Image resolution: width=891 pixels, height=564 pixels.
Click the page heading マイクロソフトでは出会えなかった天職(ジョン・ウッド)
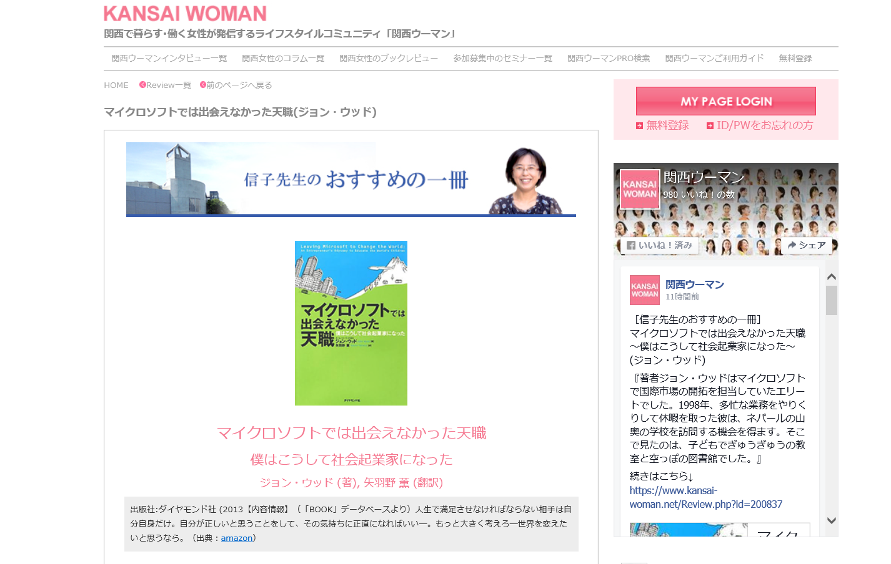(x=240, y=112)
